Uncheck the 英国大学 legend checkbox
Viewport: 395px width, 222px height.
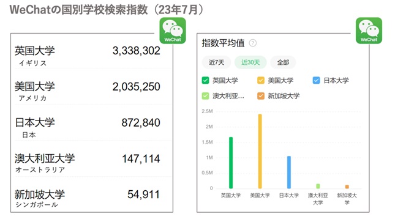[x=205, y=81]
